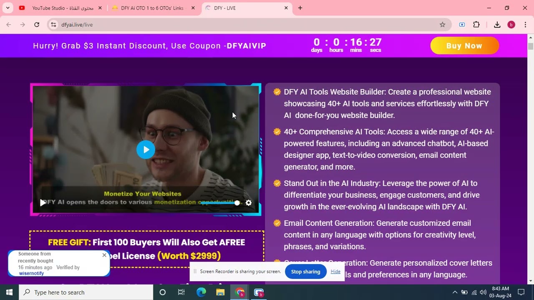Dismiss the wisernotify popup with X
The image size is (534, 300).
pos(104,255)
